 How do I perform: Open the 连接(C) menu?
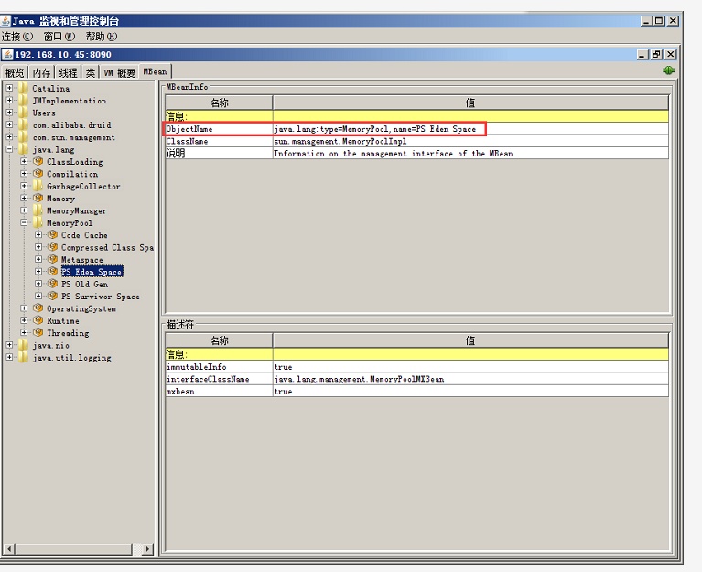(17, 37)
